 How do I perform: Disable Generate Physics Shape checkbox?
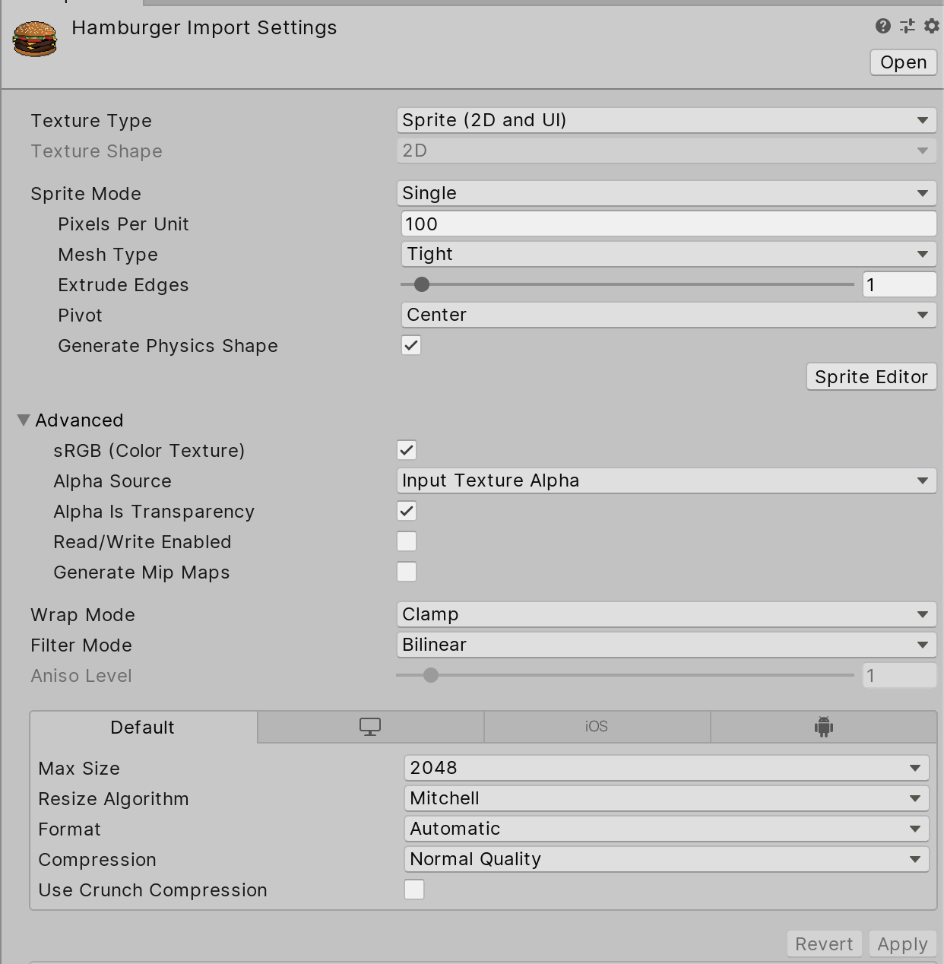(411, 345)
